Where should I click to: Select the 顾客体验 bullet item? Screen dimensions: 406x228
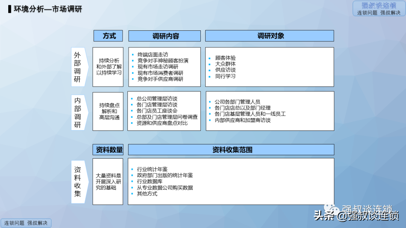point(225,58)
